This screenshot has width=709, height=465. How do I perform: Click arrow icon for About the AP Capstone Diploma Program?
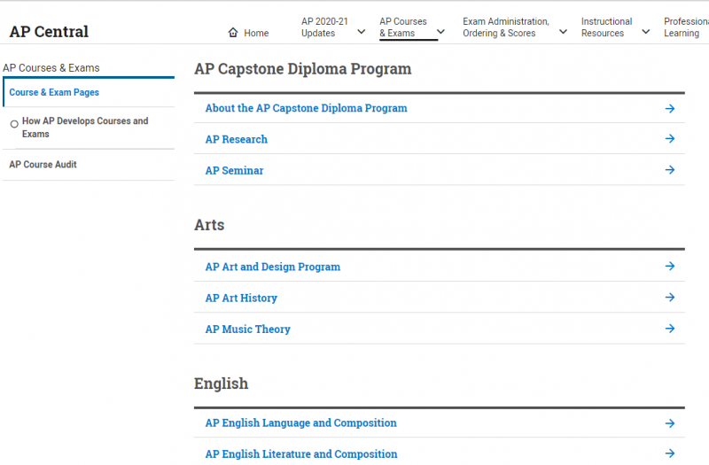(x=670, y=108)
